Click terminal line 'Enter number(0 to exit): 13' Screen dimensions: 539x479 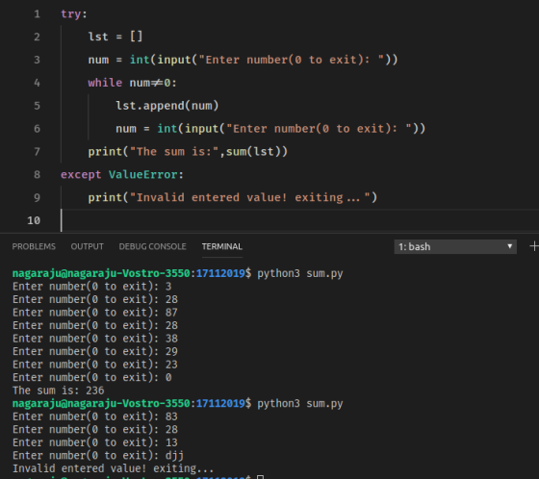click(95, 442)
